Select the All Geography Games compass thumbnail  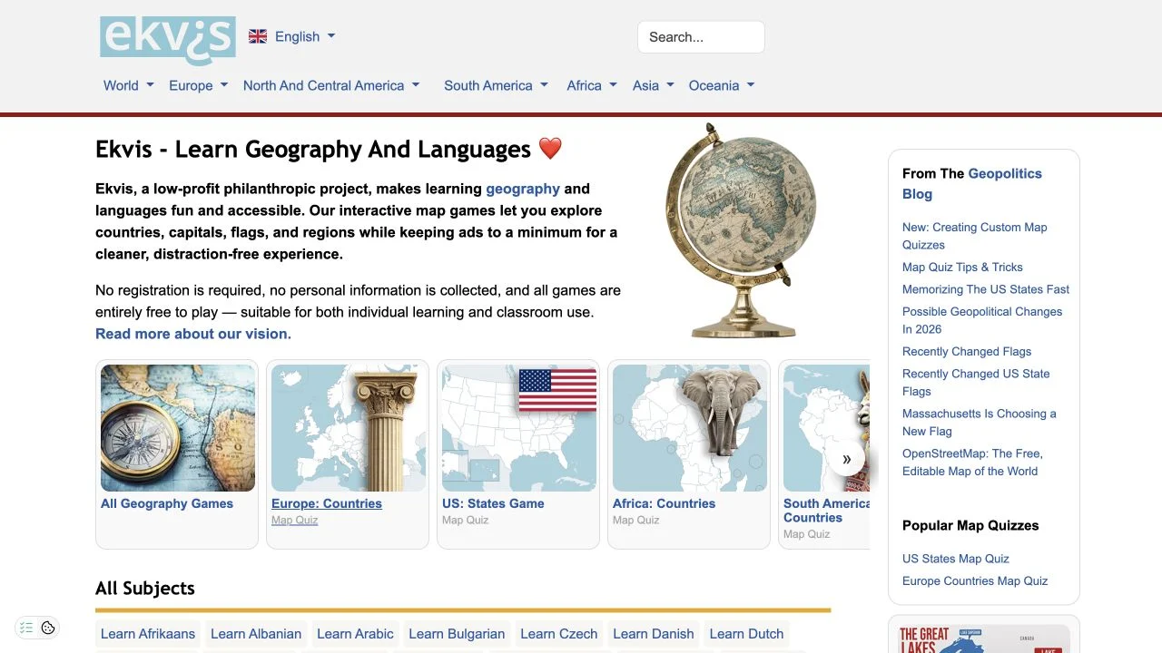178,428
